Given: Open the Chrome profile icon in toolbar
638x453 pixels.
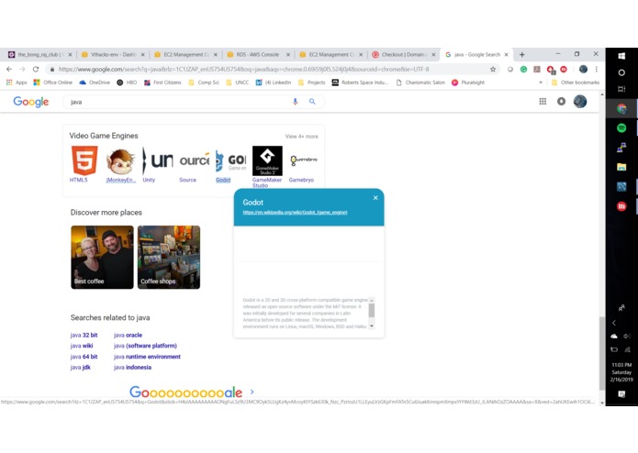Looking at the screenshot, I should [583, 69].
